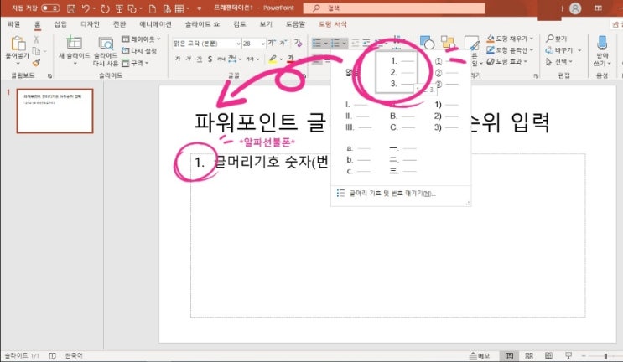Toggle the 자동 저장 autosave switch
Image resolution: width=623 pixels, height=362 pixels.
click(51, 8)
